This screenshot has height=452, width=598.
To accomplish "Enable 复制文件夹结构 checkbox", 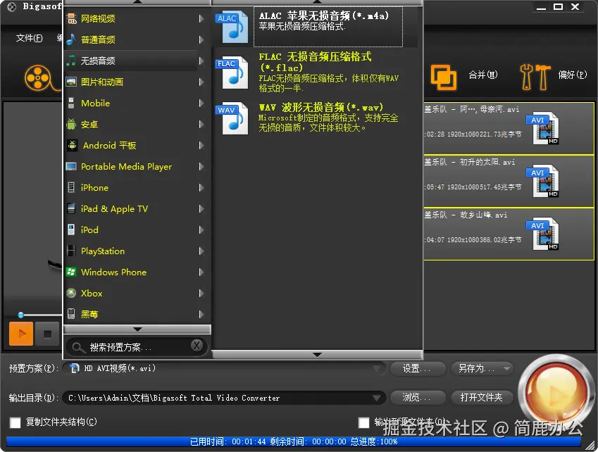I will (15, 422).
